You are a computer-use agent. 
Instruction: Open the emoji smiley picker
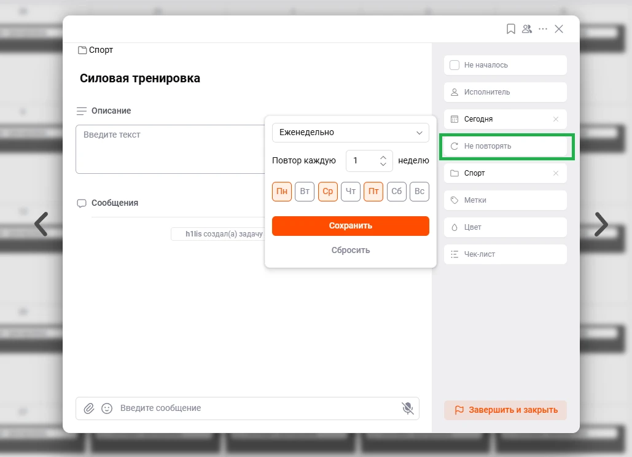click(x=107, y=408)
